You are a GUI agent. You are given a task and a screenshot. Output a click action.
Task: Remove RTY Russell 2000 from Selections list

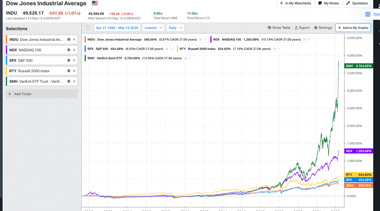[74, 71]
